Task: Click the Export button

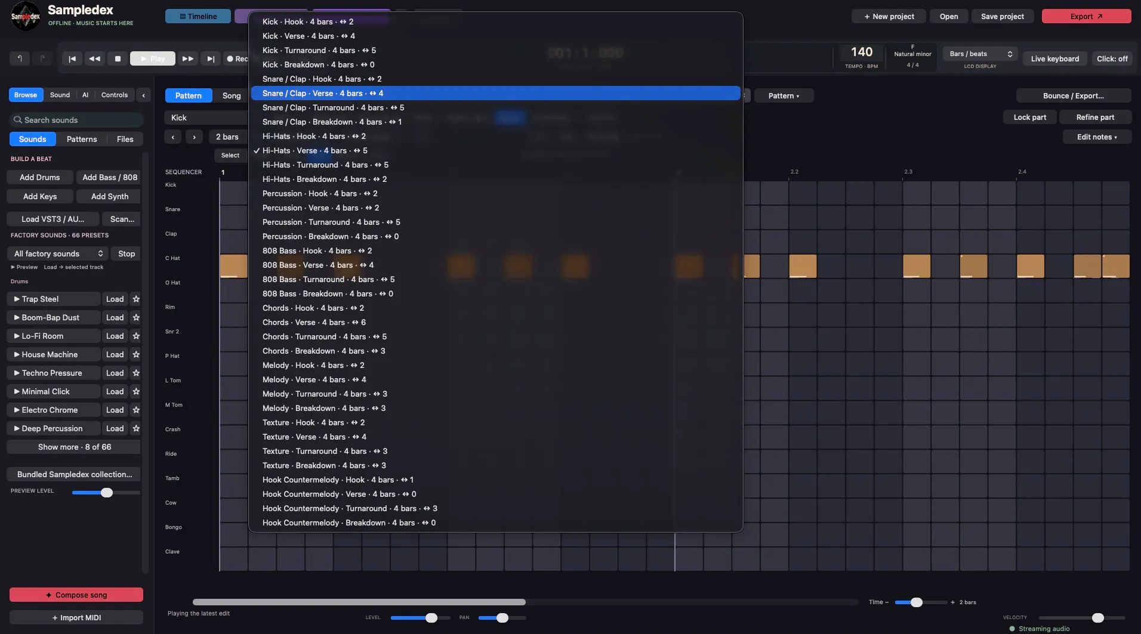Action: pyautogui.click(x=1086, y=16)
